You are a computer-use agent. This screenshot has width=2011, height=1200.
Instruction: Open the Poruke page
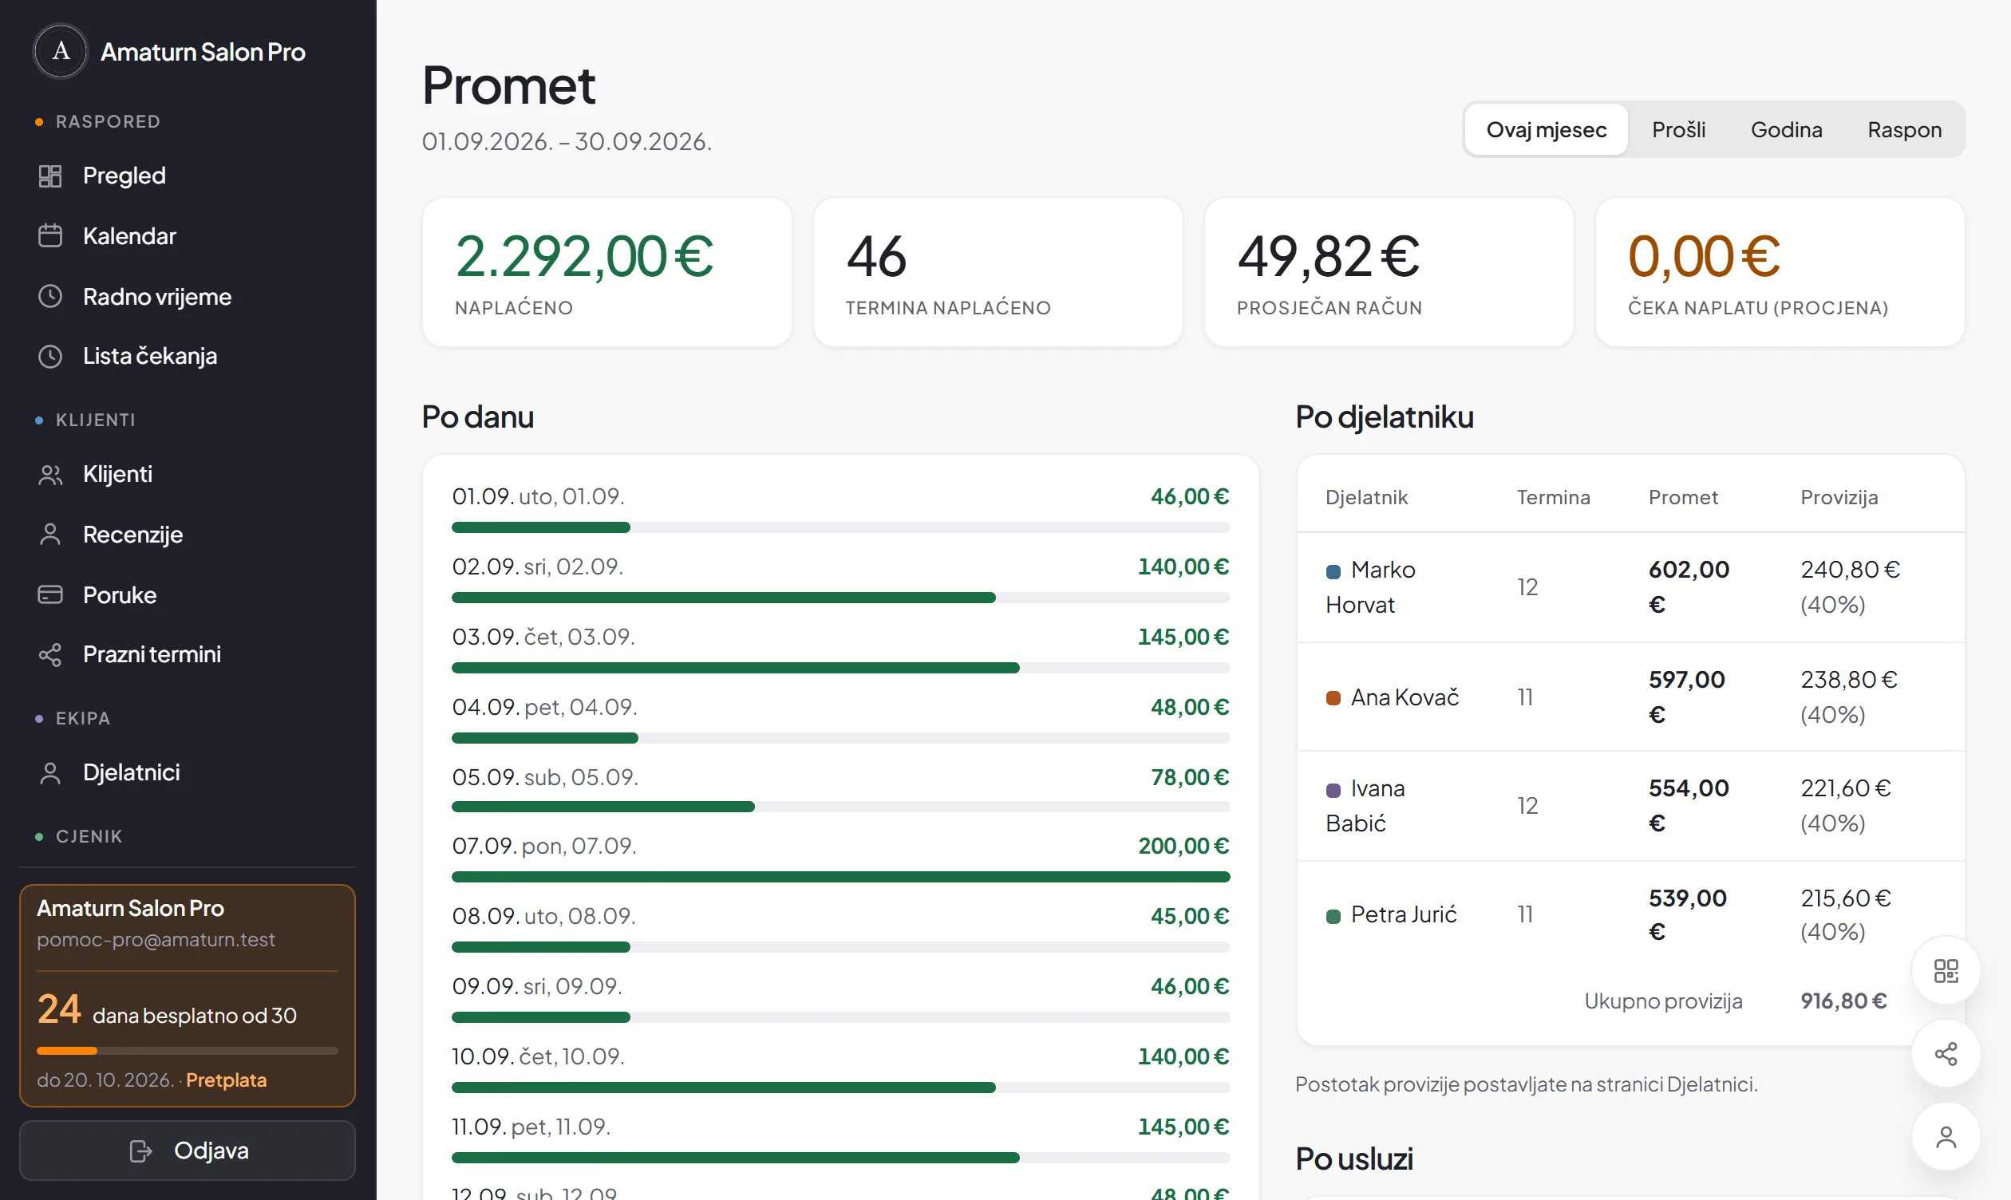coord(188,595)
